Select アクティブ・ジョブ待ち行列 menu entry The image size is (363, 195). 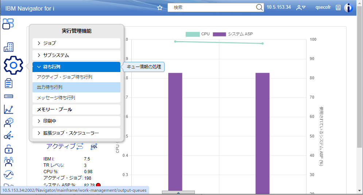[76, 77]
